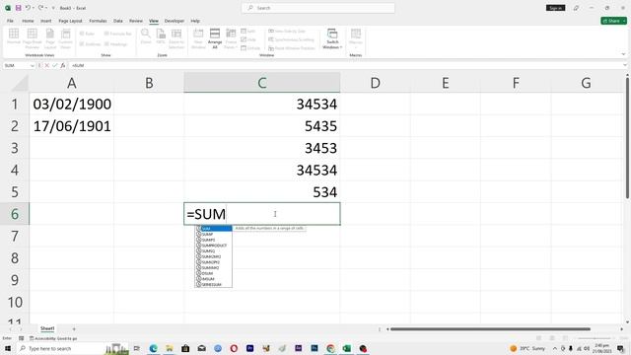Click View Side by Side

pyautogui.click(x=287, y=31)
